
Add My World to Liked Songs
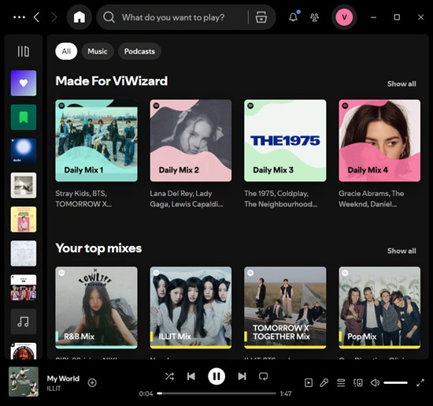pos(92,383)
